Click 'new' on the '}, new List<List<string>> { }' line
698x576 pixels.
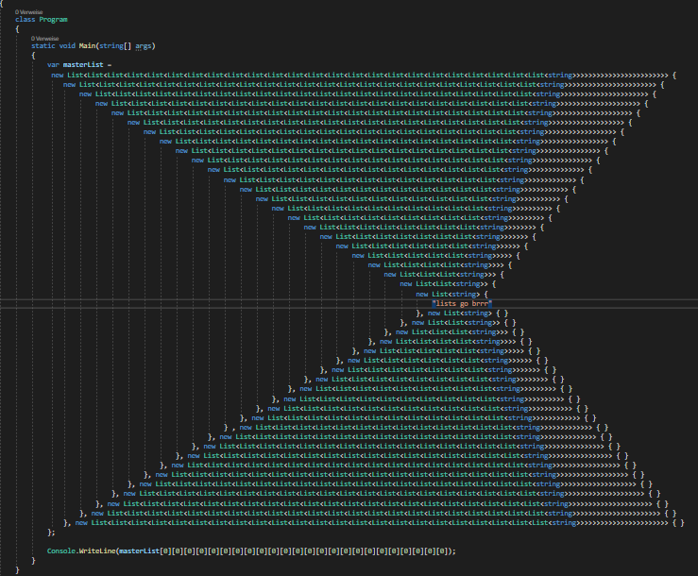pos(418,323)
